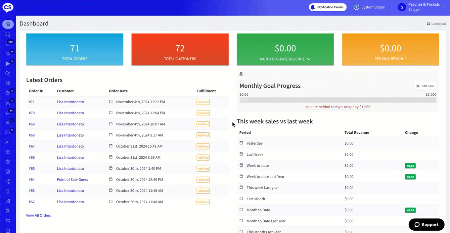Image resolution: width=450 pixels, height=233 pixels.
Task: Open the share icon in sidebar
Action: pyautogui.click(x=8, y=182)
